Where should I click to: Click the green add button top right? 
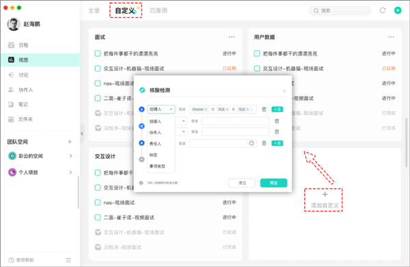pos(398,10)
